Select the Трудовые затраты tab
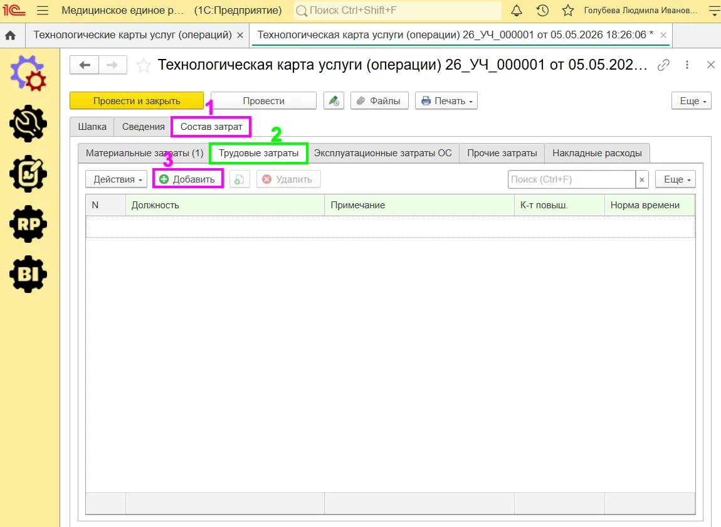This screenshot has width=721, height=527. pyautogui.click(x=258, y=153)
